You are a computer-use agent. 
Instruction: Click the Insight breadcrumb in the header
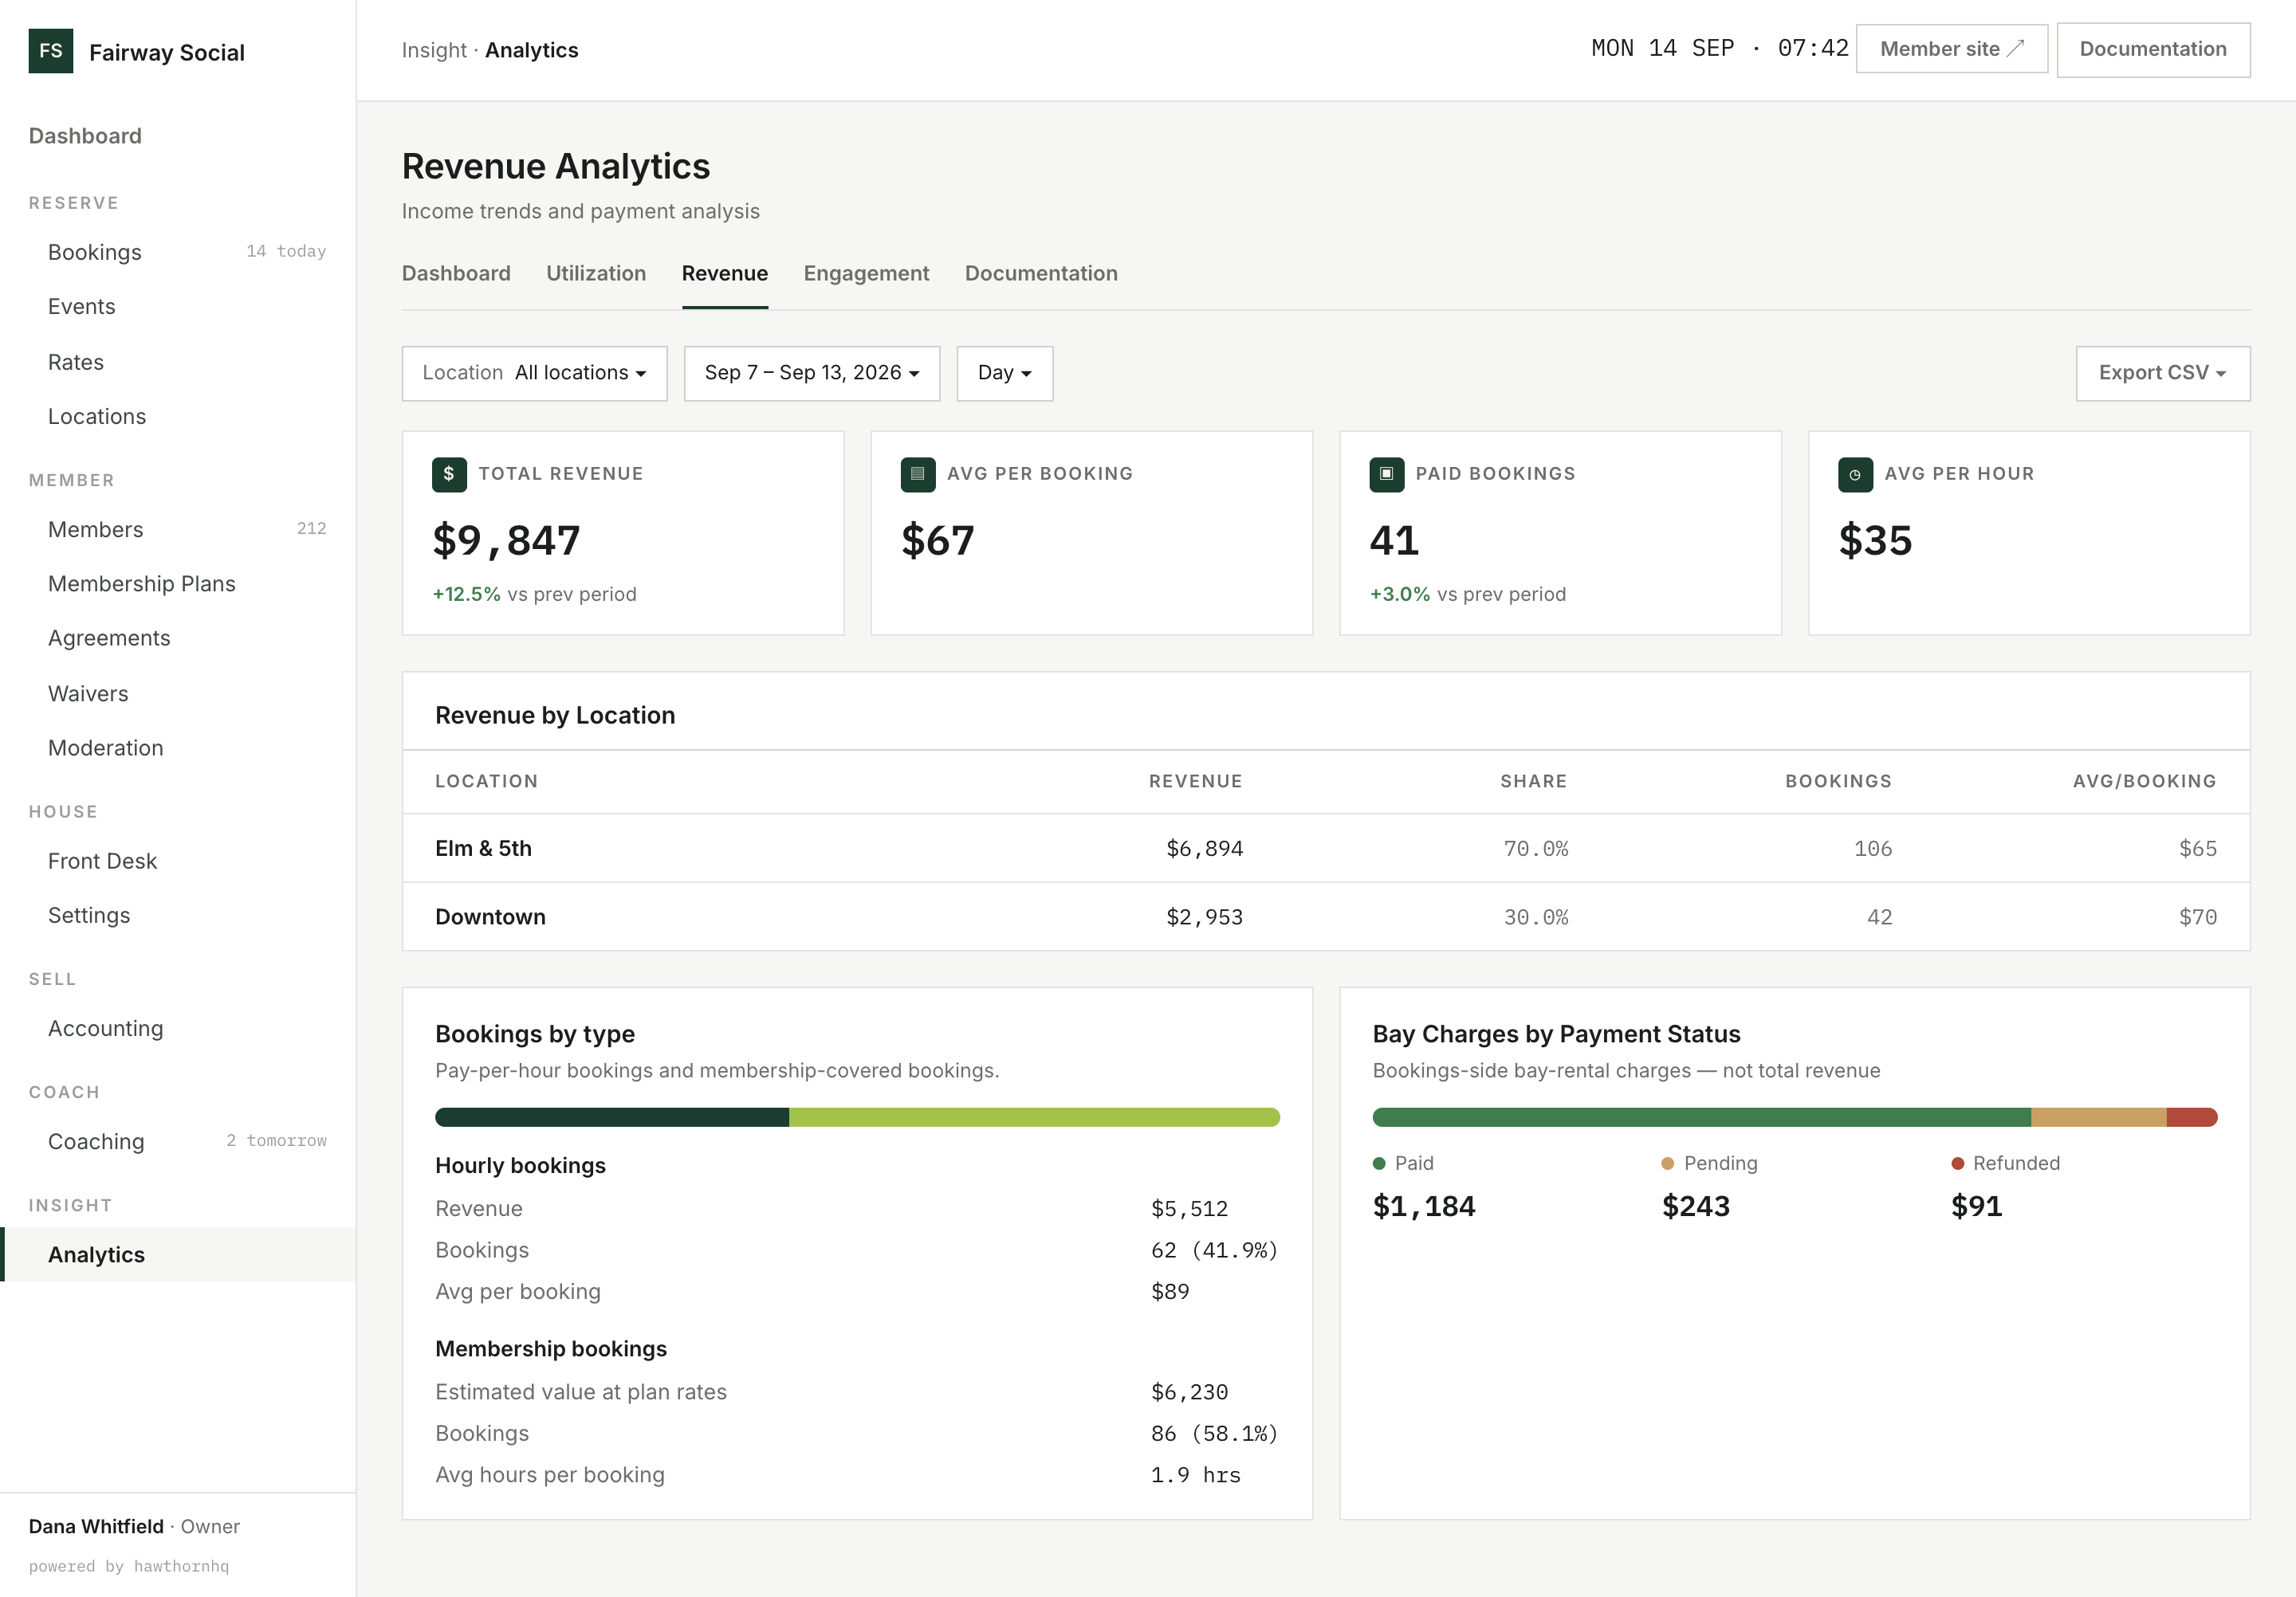click(434, 50)
